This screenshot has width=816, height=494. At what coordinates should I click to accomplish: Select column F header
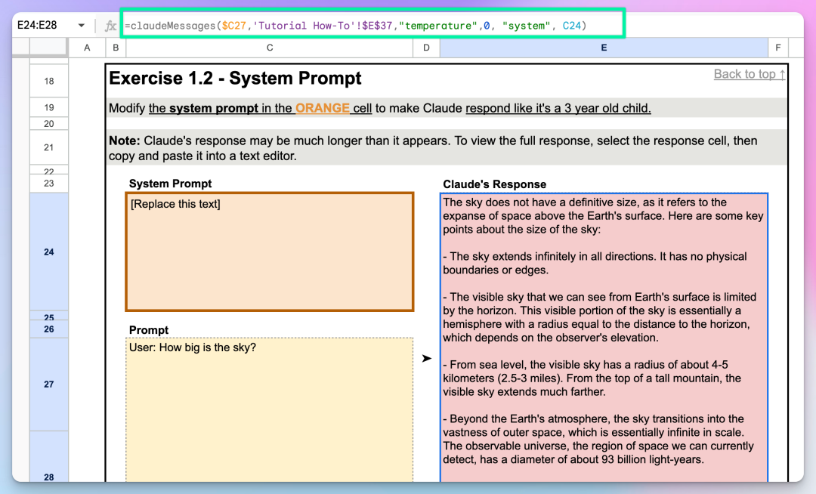[x=777, y=48]
